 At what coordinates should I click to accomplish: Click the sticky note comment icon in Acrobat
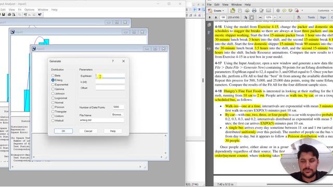tap(284, 10)
